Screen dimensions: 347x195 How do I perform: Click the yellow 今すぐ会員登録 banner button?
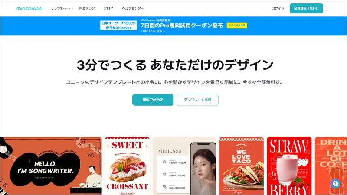237,26
